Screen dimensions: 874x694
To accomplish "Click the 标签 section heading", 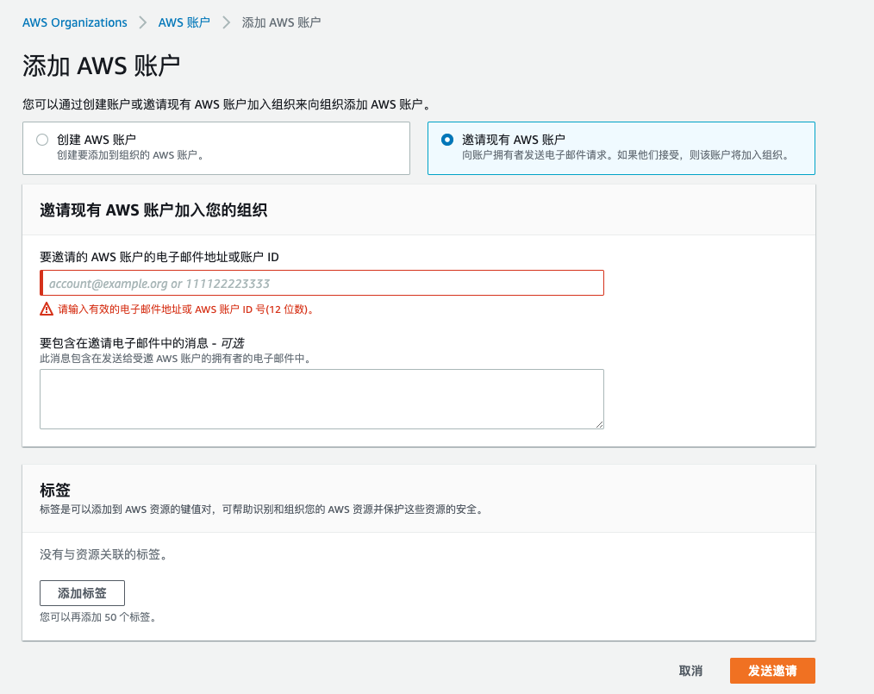I will [55, 491].
